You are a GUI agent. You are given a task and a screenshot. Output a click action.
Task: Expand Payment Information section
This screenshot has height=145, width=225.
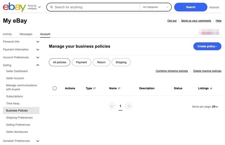pos(21,49)
